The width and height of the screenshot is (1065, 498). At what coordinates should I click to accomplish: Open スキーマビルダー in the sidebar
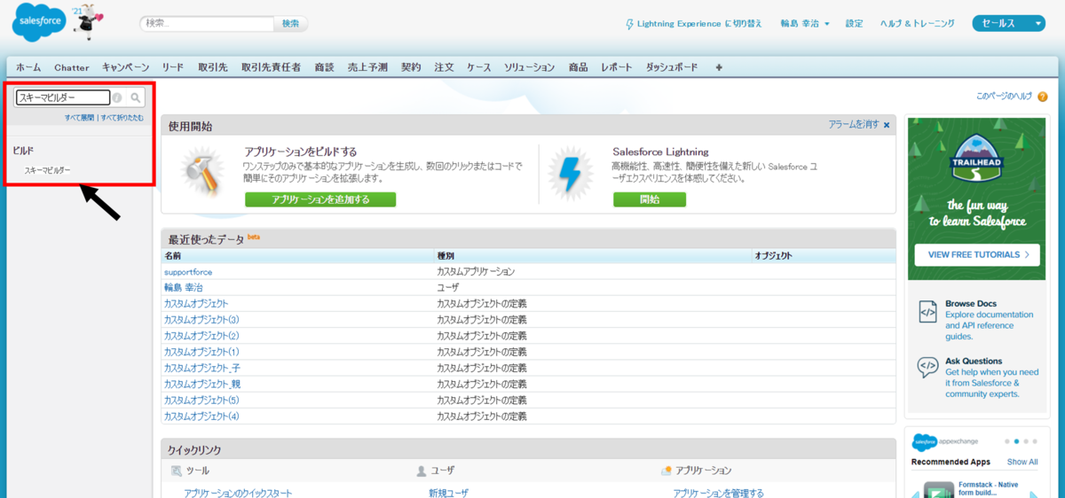47,170
